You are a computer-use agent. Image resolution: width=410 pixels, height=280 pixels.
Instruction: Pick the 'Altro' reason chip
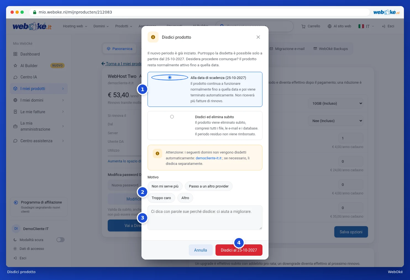pos(185,198)
